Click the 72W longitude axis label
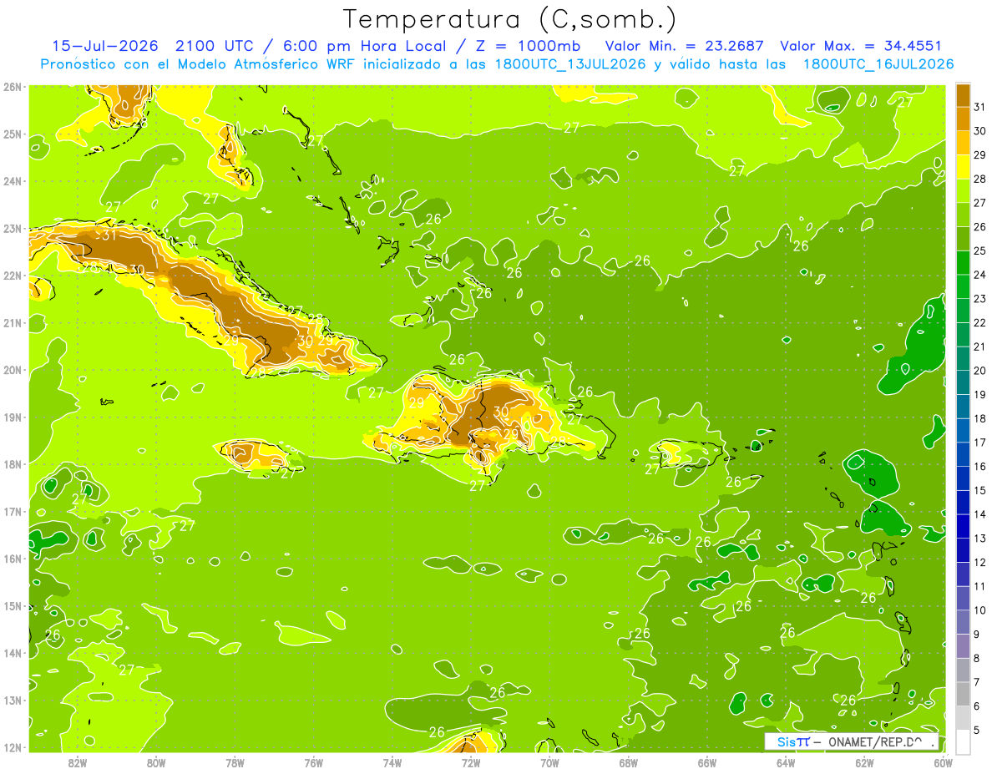 471,762
